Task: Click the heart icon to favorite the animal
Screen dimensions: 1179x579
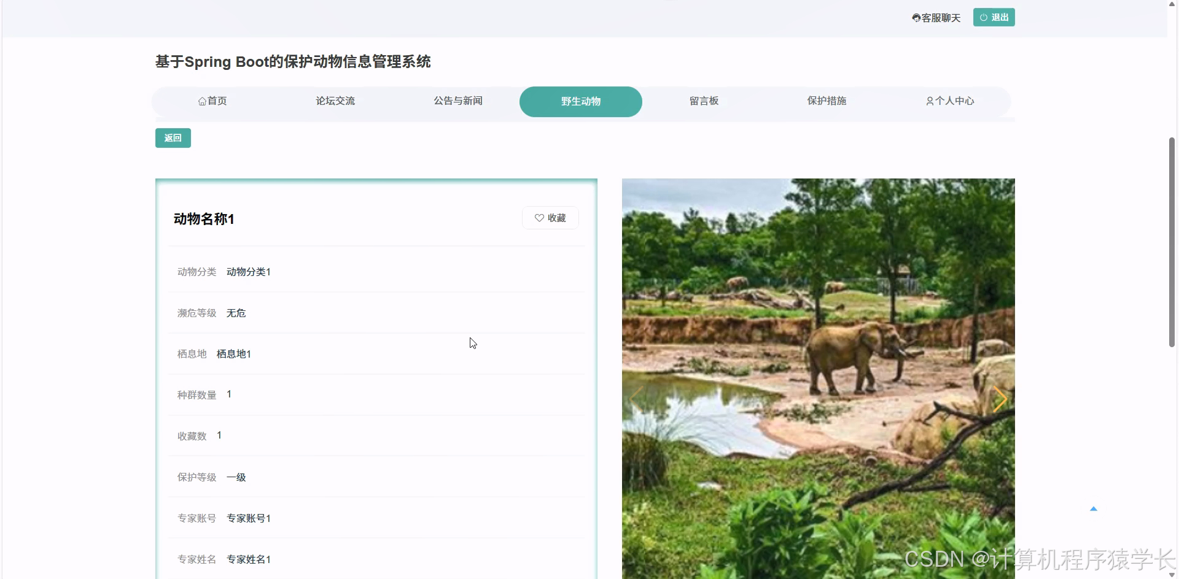Action: pyautogui.click(x=539, y=218)
